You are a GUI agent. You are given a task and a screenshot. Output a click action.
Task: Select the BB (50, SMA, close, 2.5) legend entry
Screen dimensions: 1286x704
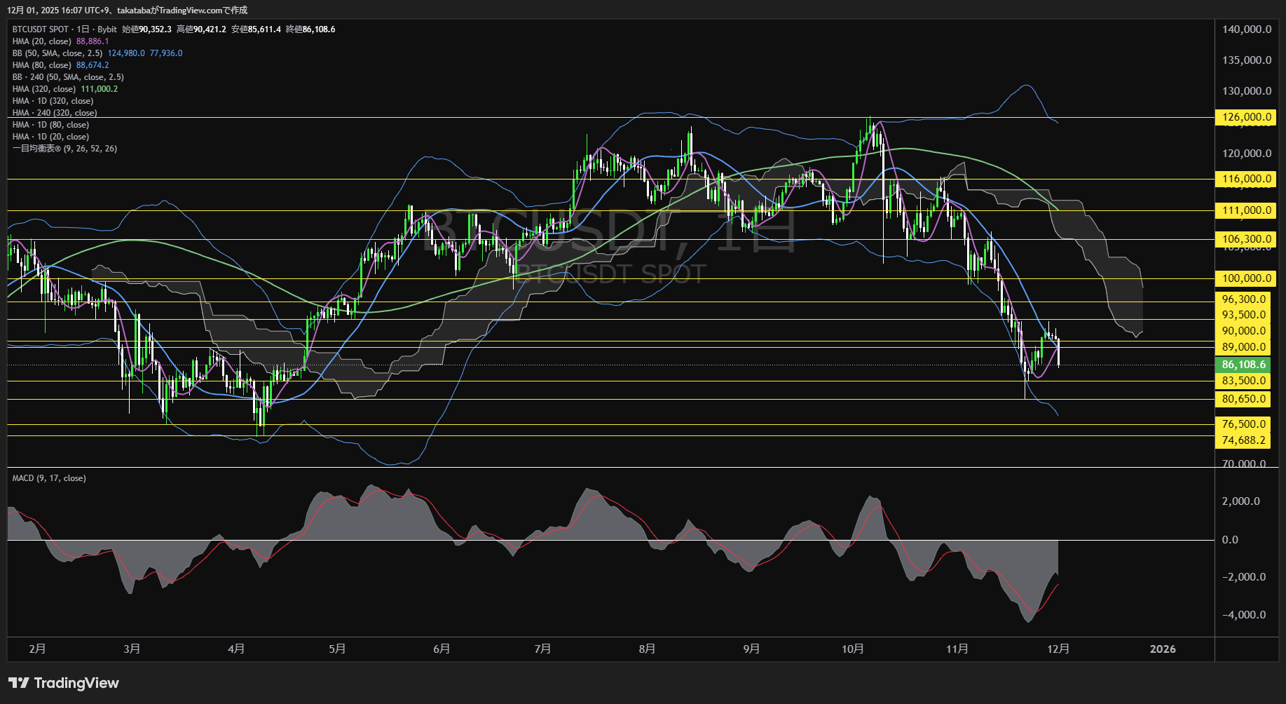coord(57,53)
